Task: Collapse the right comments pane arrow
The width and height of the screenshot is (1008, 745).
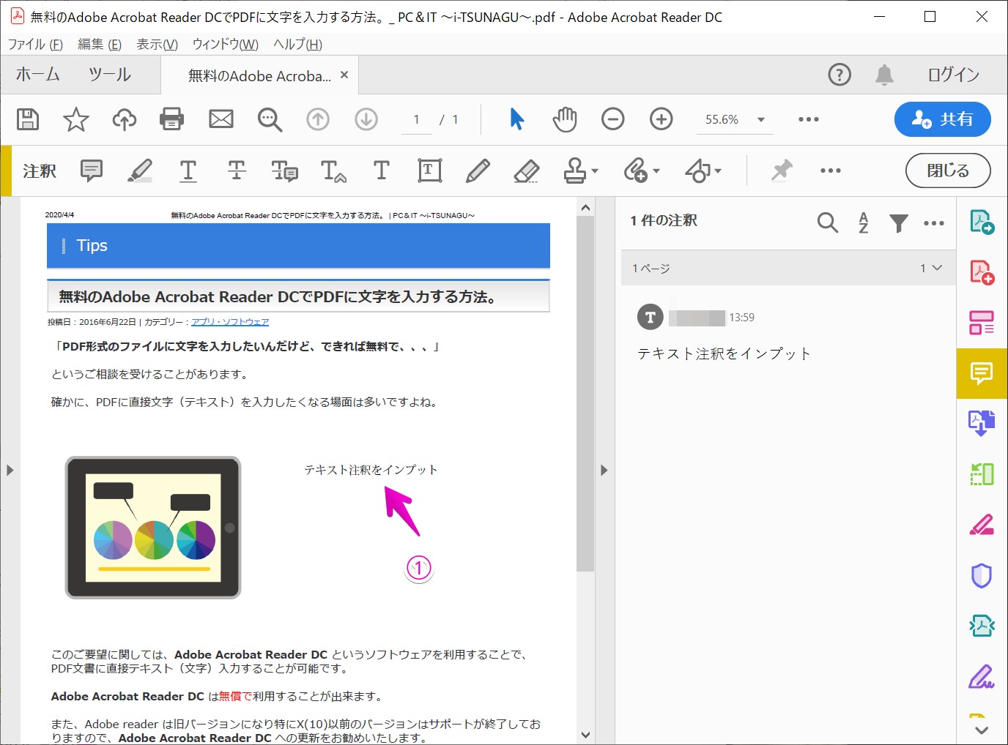Action: click(x=604, y=470)
